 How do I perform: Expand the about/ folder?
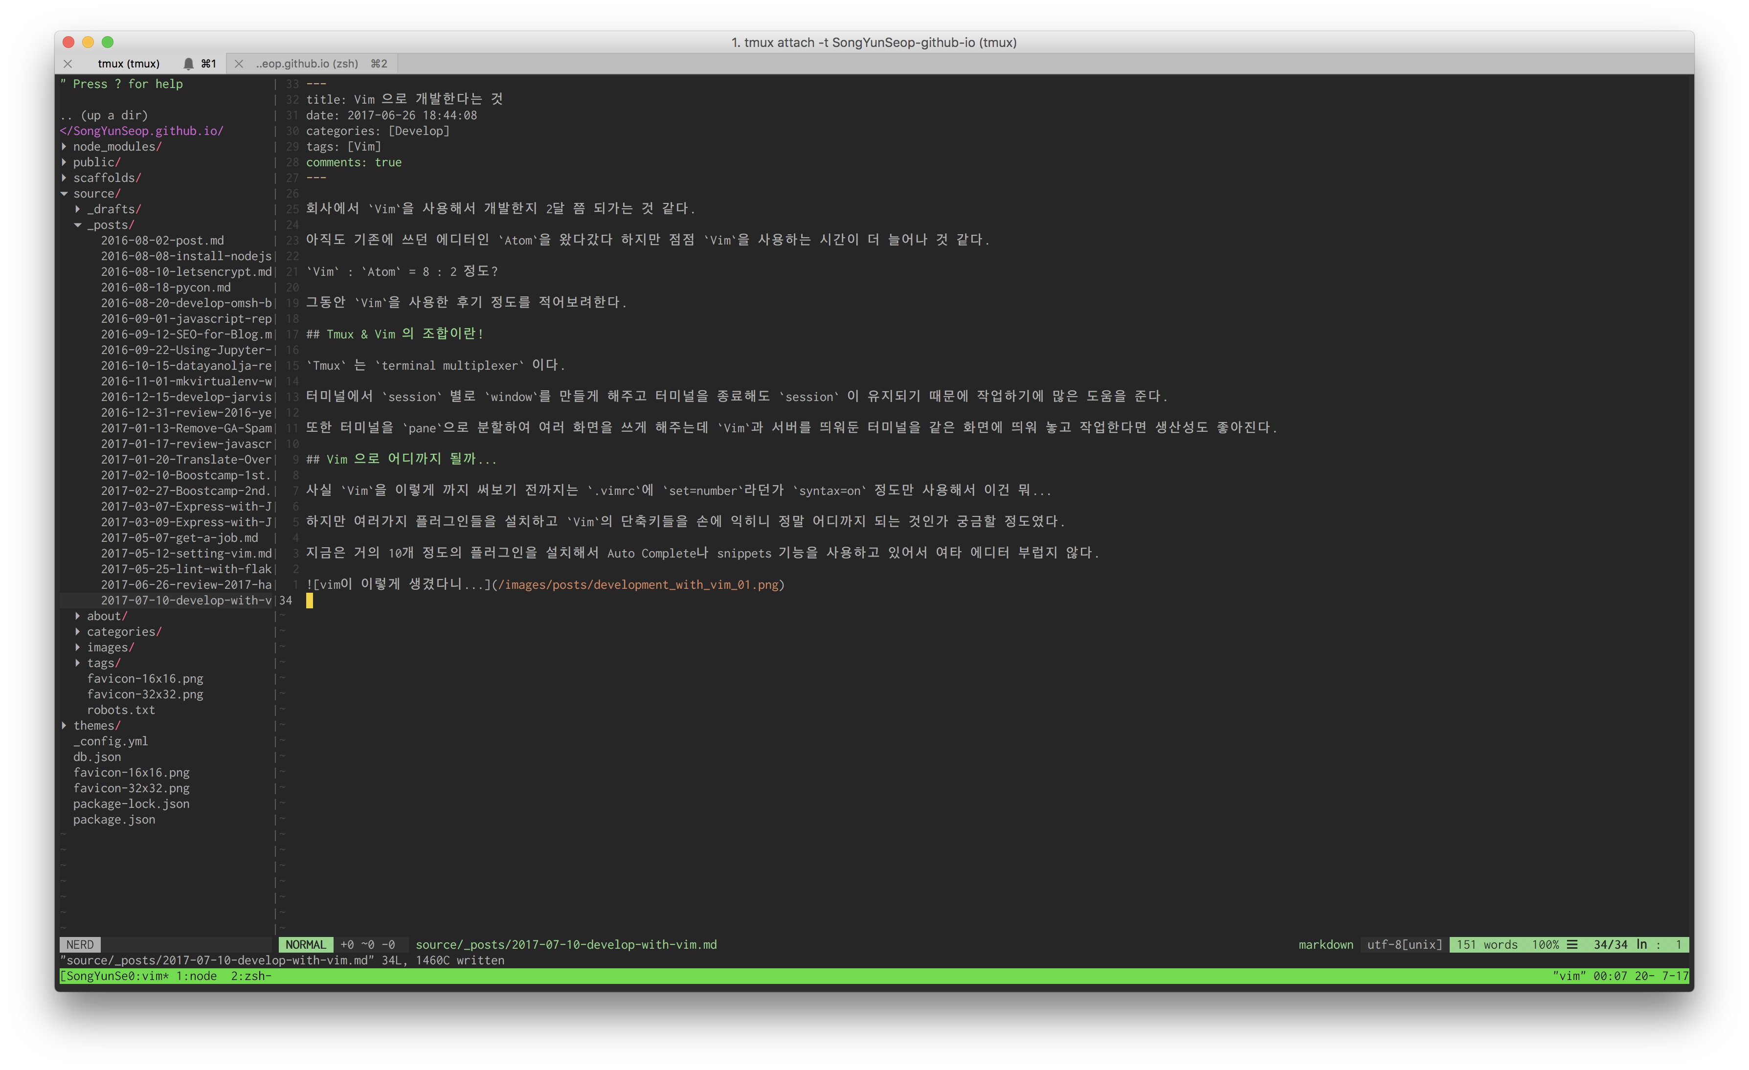77,616
